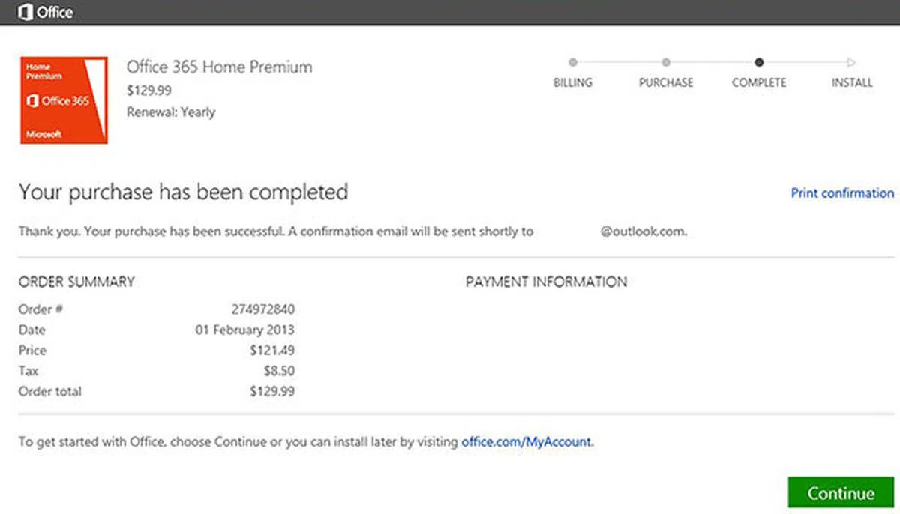Select the PURCHASE step label
Viewport: 900px width, 514px height.
click(666, 83)
